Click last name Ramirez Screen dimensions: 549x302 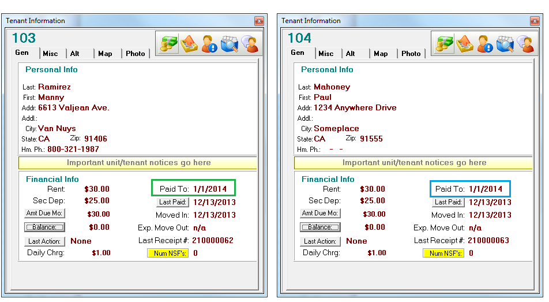point(54,87)
